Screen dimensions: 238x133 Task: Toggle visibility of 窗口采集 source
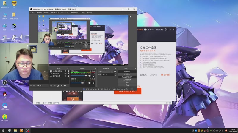click(x=65, y=73)
